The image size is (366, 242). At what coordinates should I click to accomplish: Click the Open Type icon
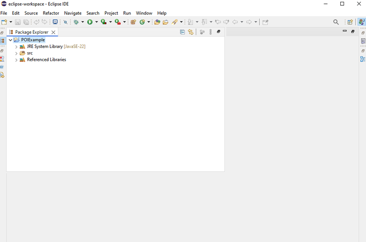pyautogui.click(x=157, y=22)
